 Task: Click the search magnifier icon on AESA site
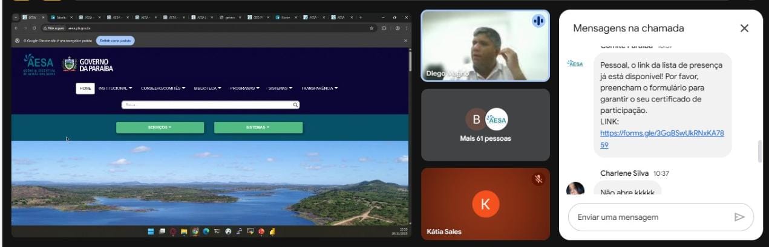tap(295, 105)
